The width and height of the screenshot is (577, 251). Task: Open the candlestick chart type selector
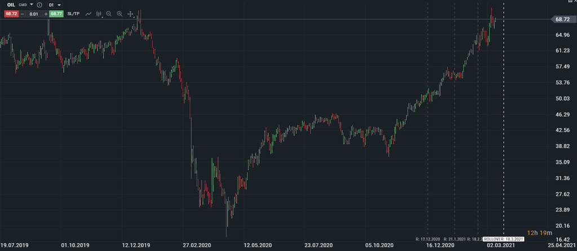coord(99,13)
